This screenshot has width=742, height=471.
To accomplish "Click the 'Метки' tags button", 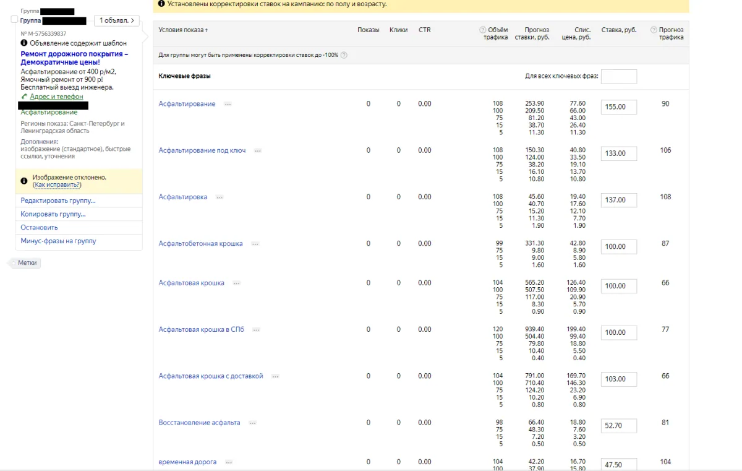I will click(x=27, y=263).
